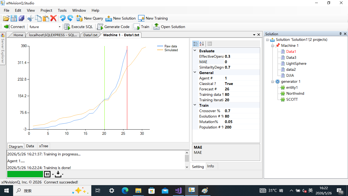Collapse the Machine 1 tree node
The image size is (348, 196).
click(273, 46)
